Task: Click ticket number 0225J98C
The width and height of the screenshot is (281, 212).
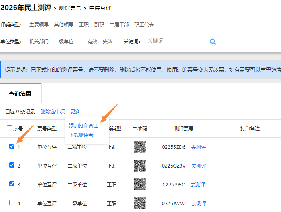Action: point(174,184)
